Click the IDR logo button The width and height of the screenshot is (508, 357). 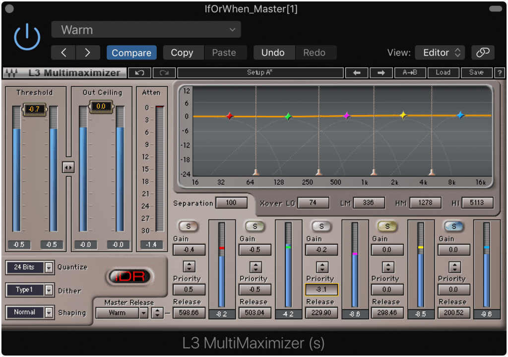click(x=129, y=277)
